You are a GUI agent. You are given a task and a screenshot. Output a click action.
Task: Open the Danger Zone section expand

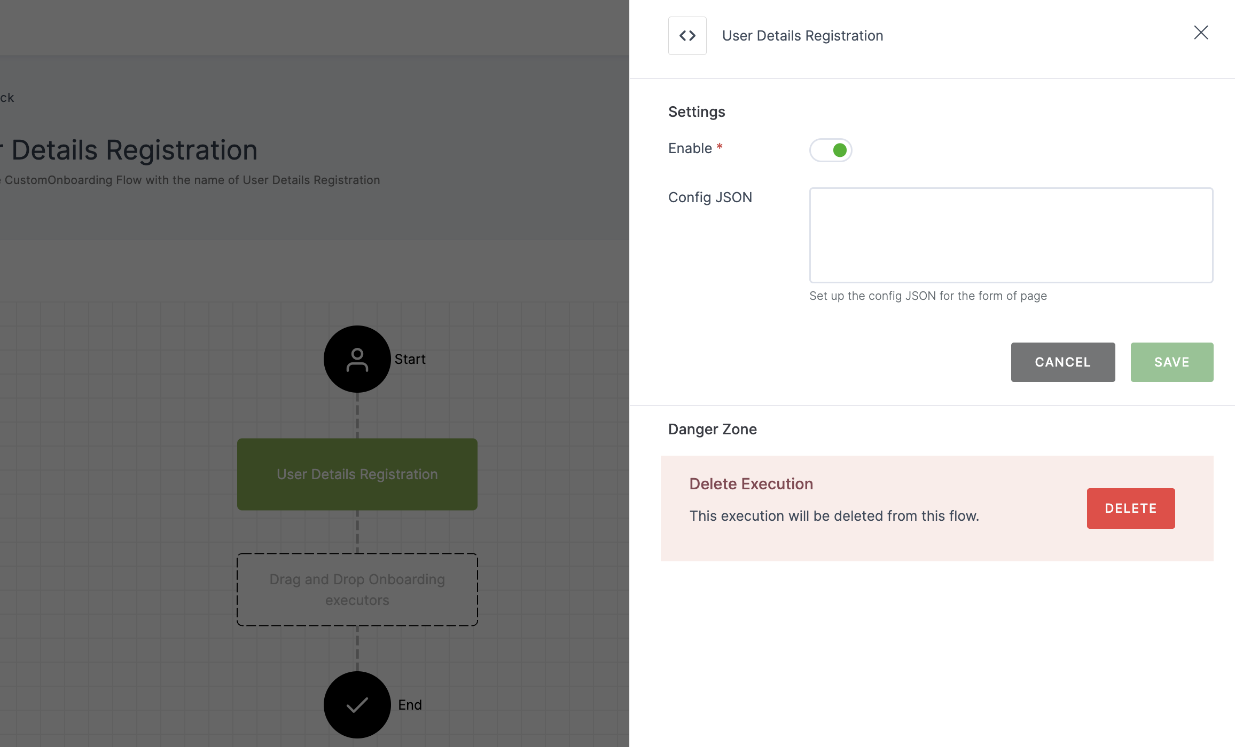coord(712,429)
